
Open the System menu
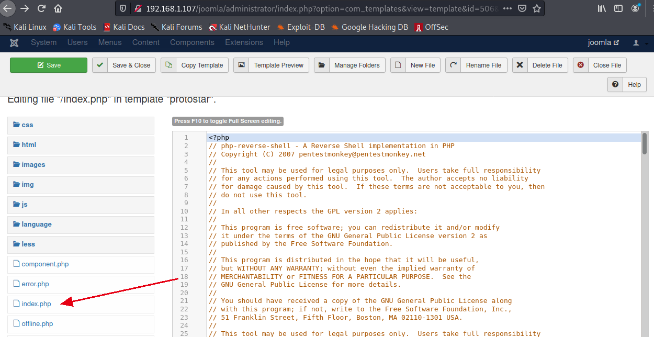pyautogui.click(x=43, y=42)
